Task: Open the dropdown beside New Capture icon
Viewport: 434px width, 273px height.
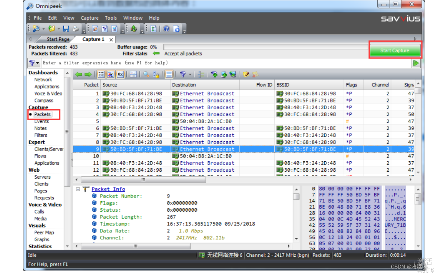Action: (x=43, y=29)
